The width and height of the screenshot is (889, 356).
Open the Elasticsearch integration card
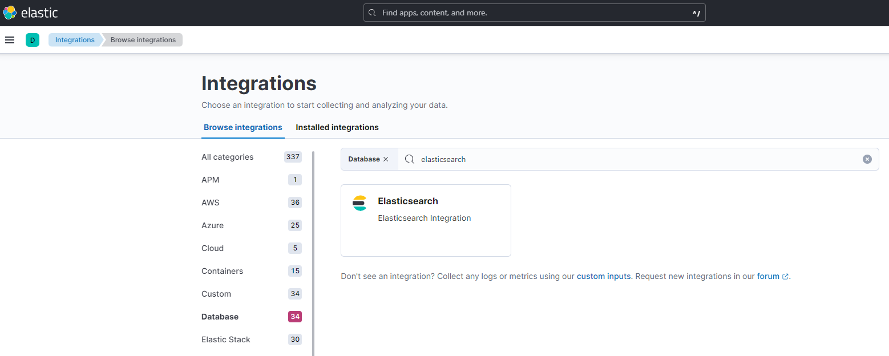point(426,220)
